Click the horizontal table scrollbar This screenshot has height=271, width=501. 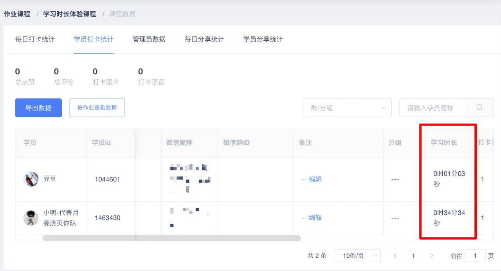point(171,238)
